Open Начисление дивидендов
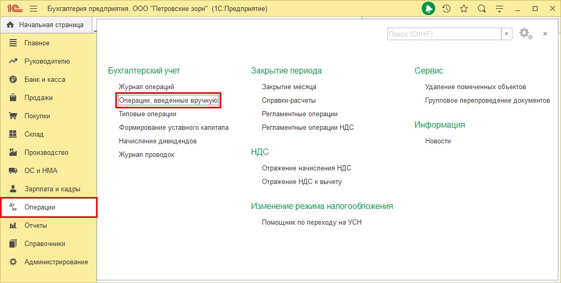The height and width of the screenshot is (283, 561). (158, 141)
